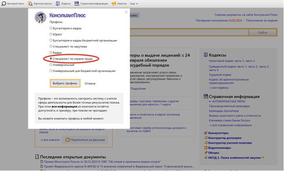Screen dimensions: 284x171
Task: Click the main search input field
Action: 189,33
